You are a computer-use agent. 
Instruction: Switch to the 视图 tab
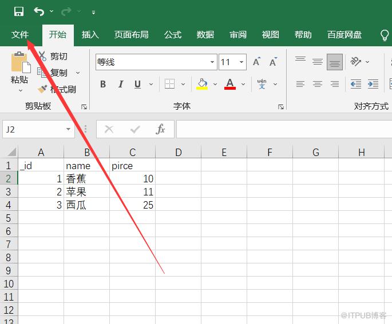coord(271,34)
